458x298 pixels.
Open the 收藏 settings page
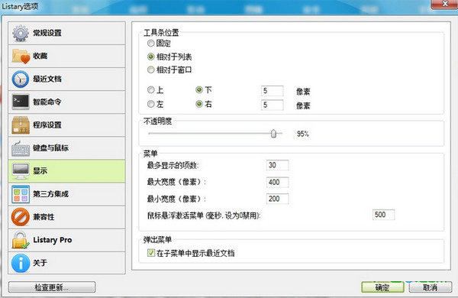click(x=67, y=56)
